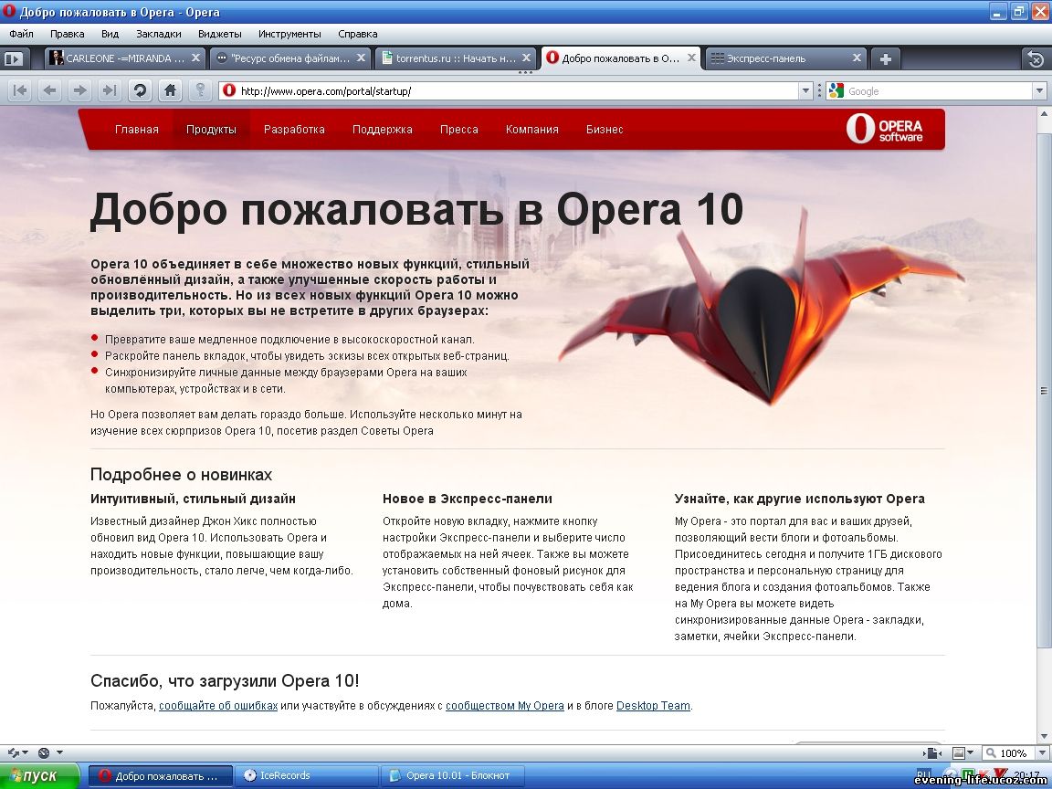Open the zoom 100% dropdown arrow
The height and width of the screenshot is (789, 1052).
[1042, 752]
